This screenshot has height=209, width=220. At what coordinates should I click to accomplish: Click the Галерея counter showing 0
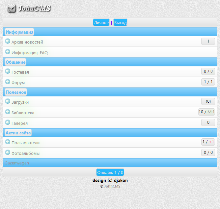208,122
